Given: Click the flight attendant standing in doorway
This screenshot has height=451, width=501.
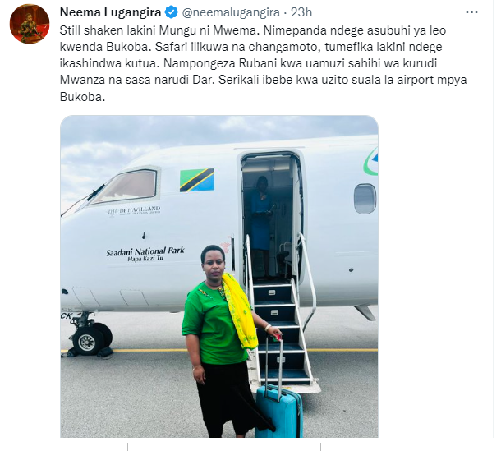Looking at the screenshot, I should (x=261, y=223).
